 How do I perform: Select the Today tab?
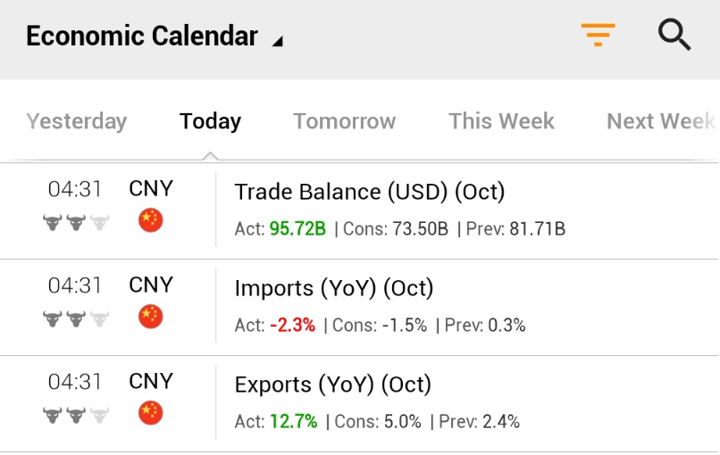point(210,121)
